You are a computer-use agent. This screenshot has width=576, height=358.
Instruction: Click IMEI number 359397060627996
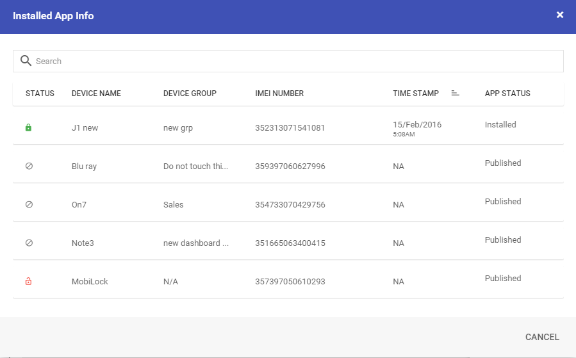coord(290,167)
